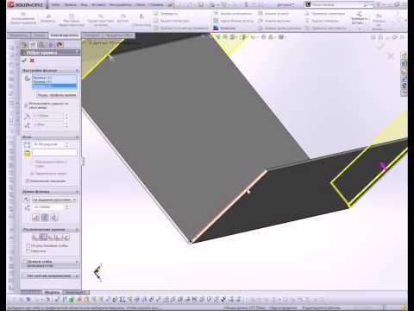Click the Измерить (Measure) tool
Screen dimensions: 414x311
48,18
